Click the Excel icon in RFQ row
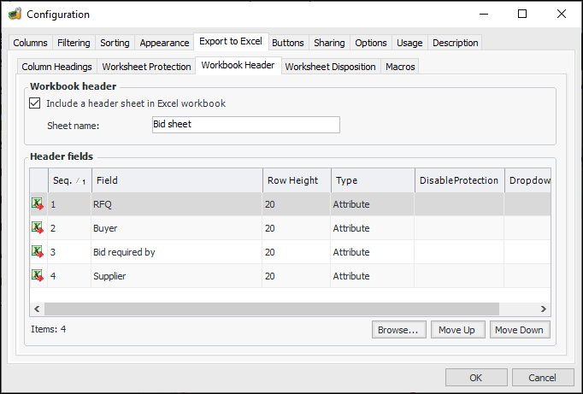 coord(38,204)
